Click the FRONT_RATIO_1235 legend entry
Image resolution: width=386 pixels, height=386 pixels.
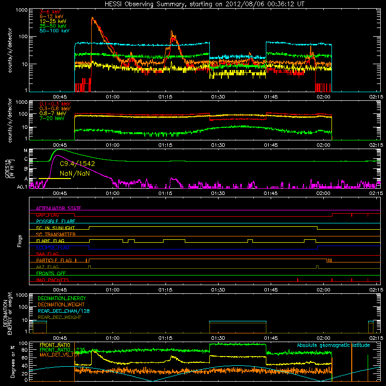[x=62, y=350]
